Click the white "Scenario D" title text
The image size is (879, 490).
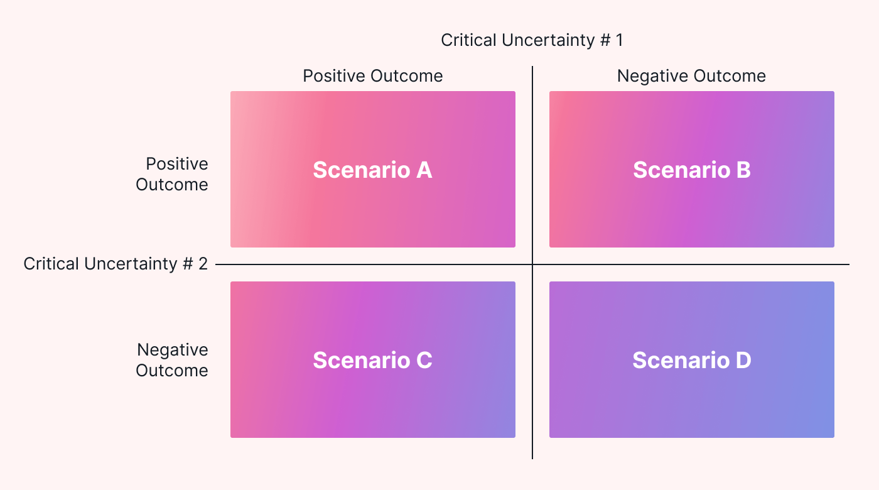[691, 360]
